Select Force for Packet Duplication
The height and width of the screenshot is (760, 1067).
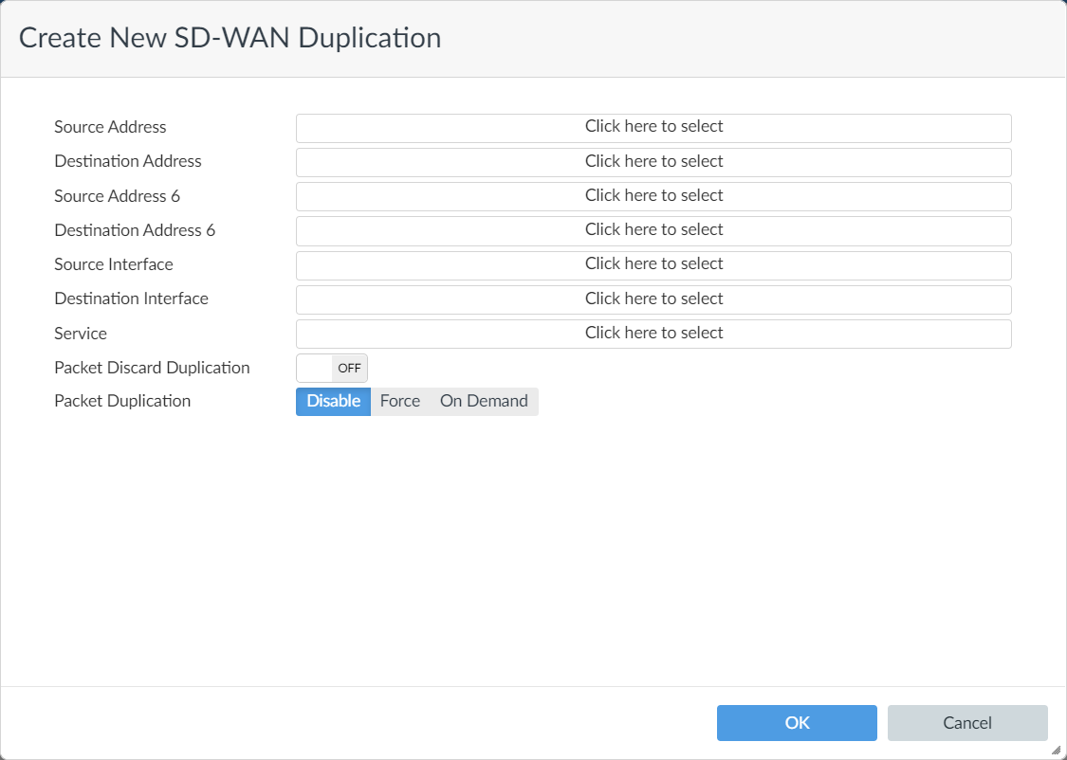pos(400,401)
